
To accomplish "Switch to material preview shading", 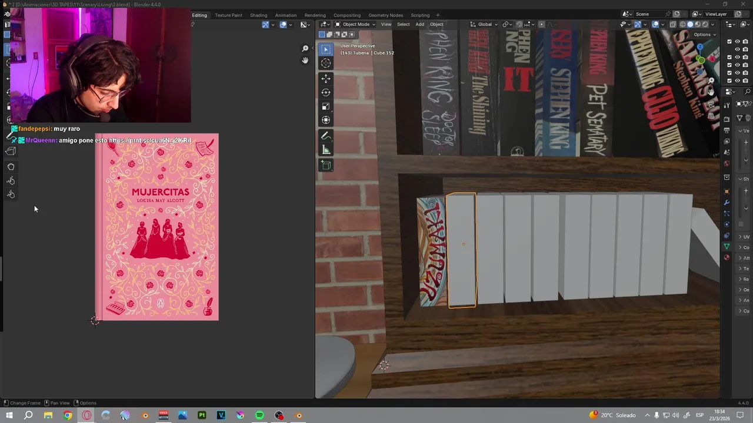I will (x=698, y=25).
